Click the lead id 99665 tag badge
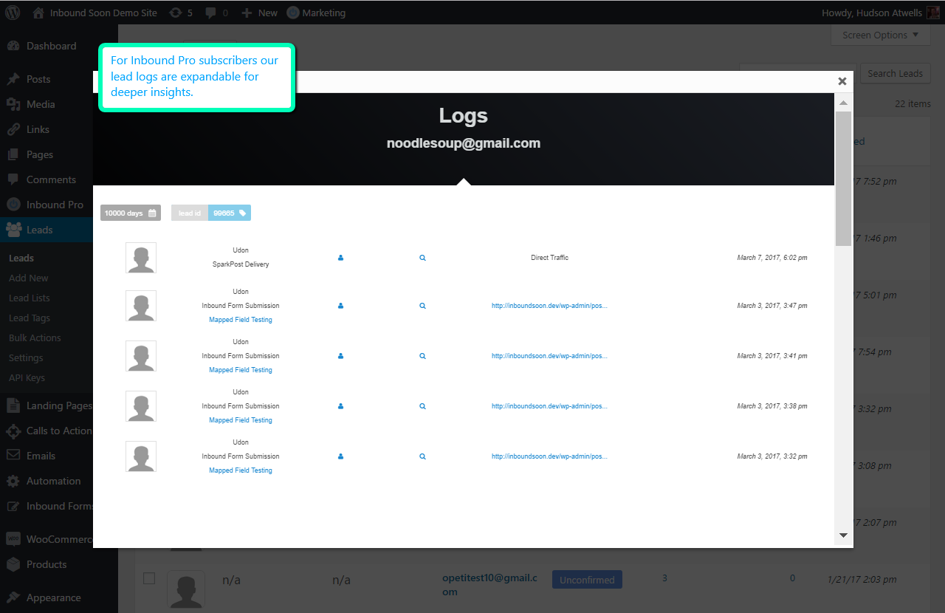This screenshot has width=945, height=613. click(211, 213)
